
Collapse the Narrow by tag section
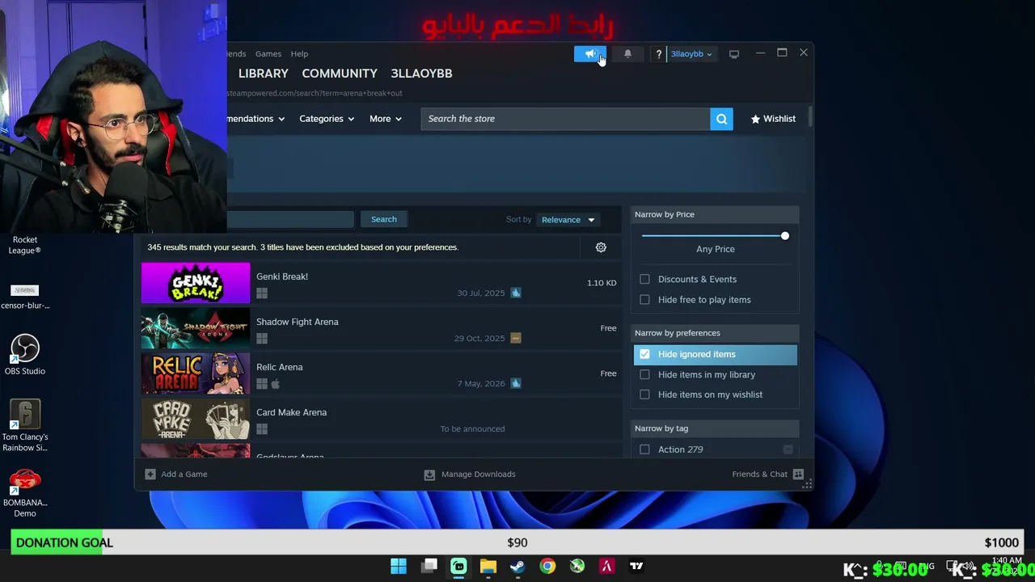click(716, 428)
